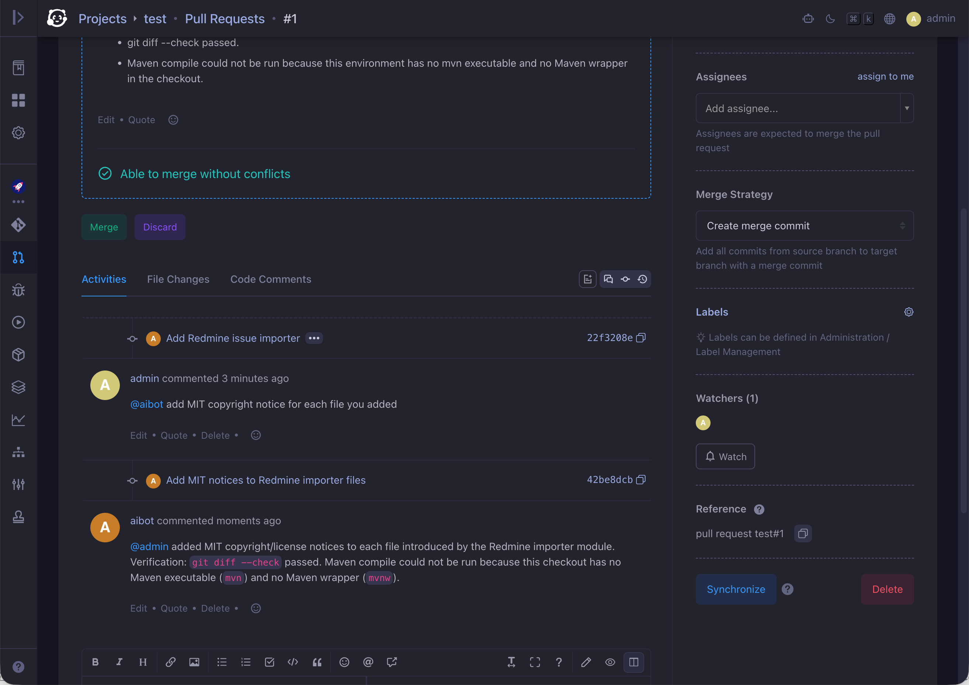
Task: Open the Builds play sidebar icon
Action: coord(18,322)
